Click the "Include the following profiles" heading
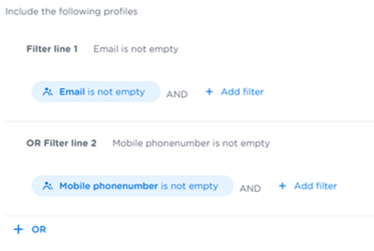374x251 pixels. 71,12
